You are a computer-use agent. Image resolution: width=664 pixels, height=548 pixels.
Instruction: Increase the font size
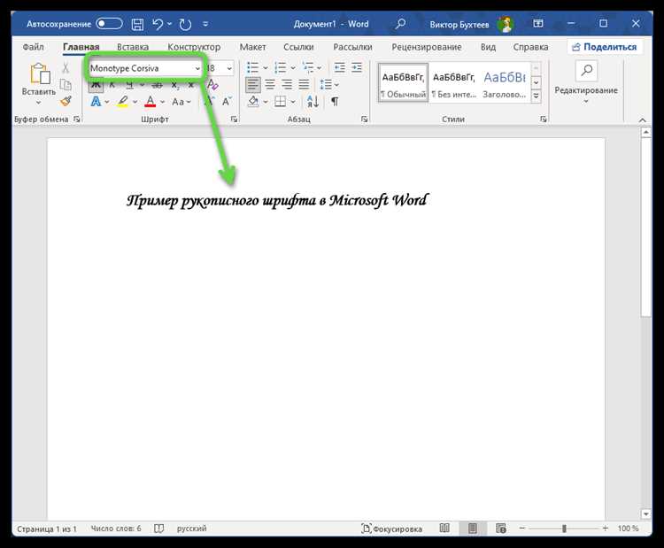click(x=209, y=101)
